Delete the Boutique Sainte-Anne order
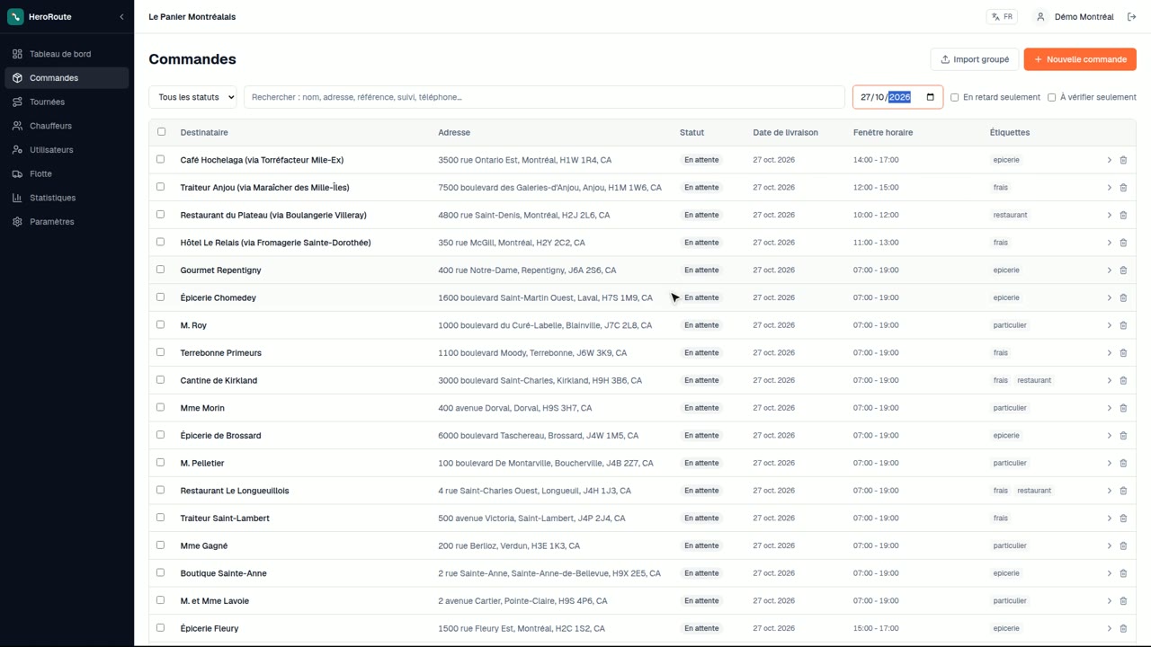 (x=1123, y=573)
